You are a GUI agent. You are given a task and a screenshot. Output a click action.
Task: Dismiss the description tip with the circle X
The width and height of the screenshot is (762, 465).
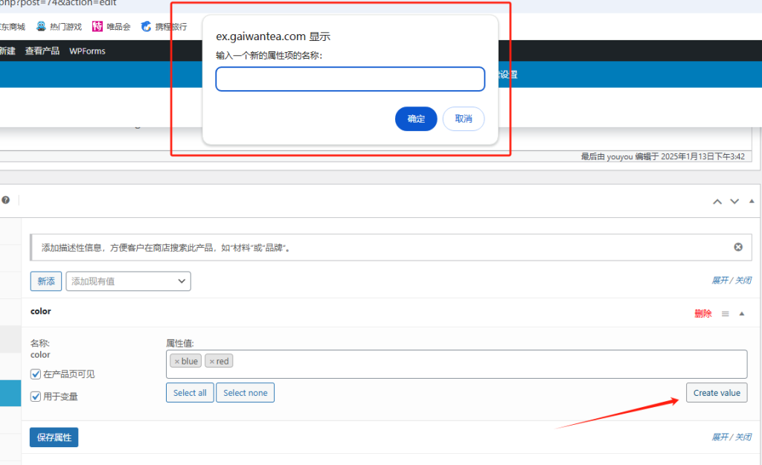click(x=737, y=246)
